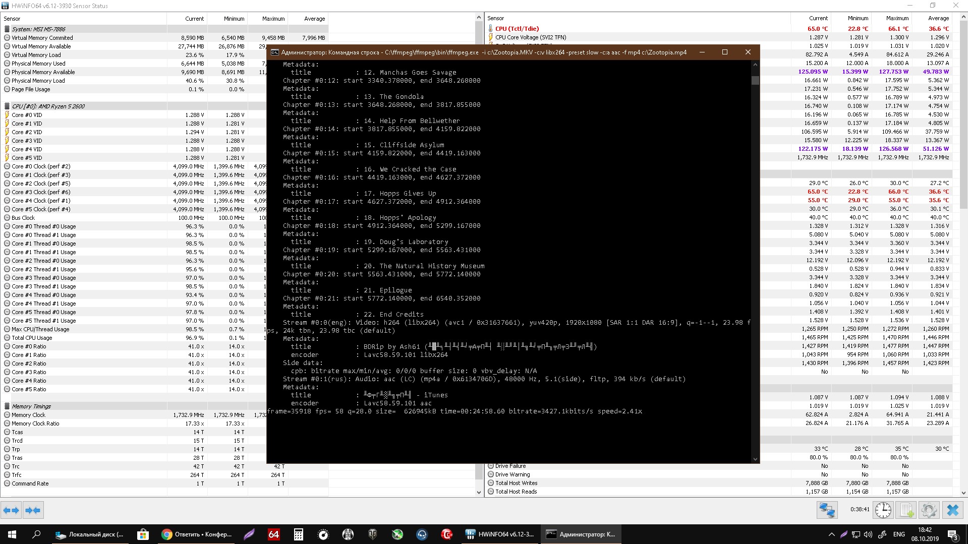Viewport: 968px width, 544px height.
Task: Click left panel Current column header
Action: click(187, 19)
